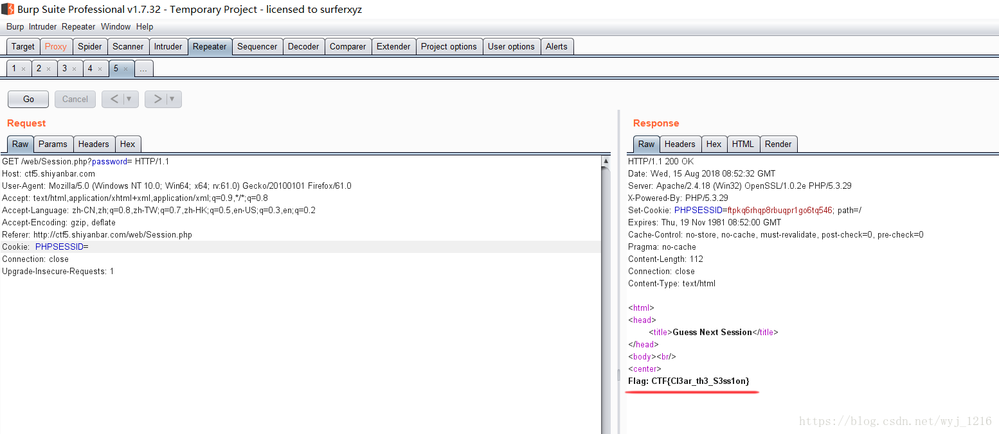
Task: Switch to the Extender tab
Action: tap(393, 46)
